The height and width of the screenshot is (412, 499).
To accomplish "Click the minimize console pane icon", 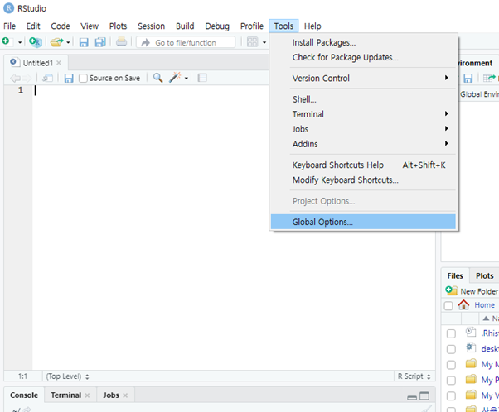I will coord(412,397).
